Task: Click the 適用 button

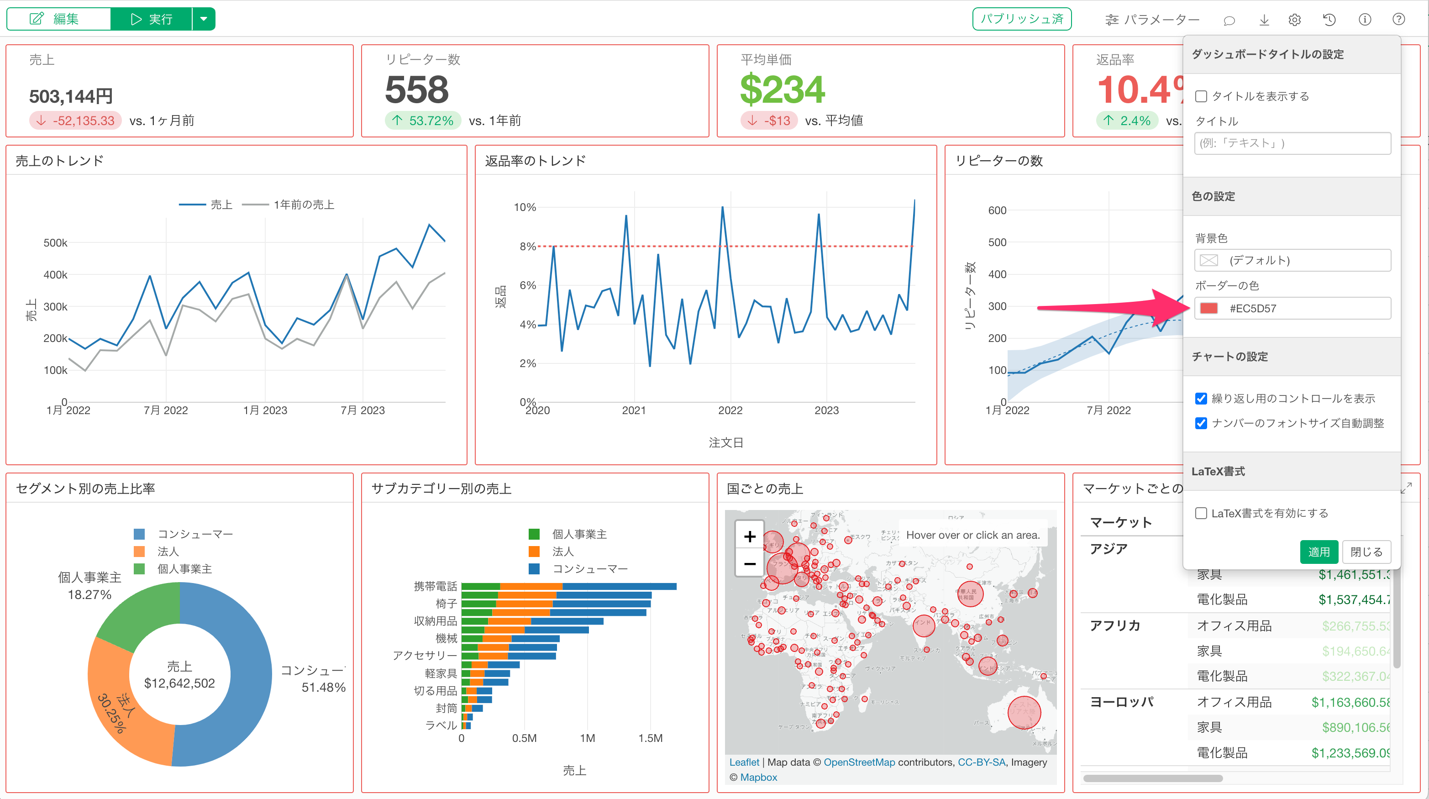Action: [1319, 552]
